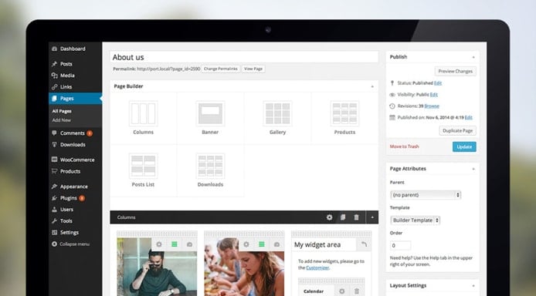The height and width of the screenshot is (296, 536).
Task: Open Posts in the admin sidebar
Action: tap(66, 64)
